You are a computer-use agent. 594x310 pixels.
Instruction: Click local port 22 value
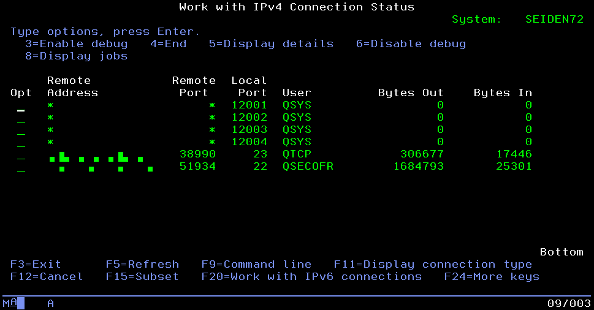(261, 167)
